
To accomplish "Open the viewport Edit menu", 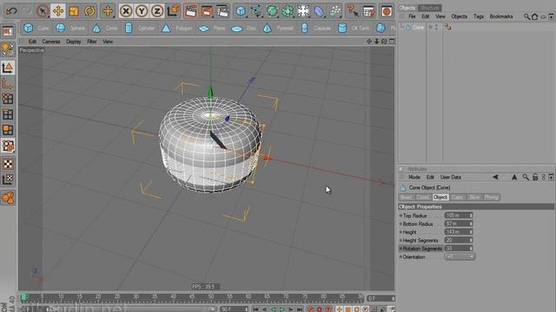I will click(x=32, y=42).
